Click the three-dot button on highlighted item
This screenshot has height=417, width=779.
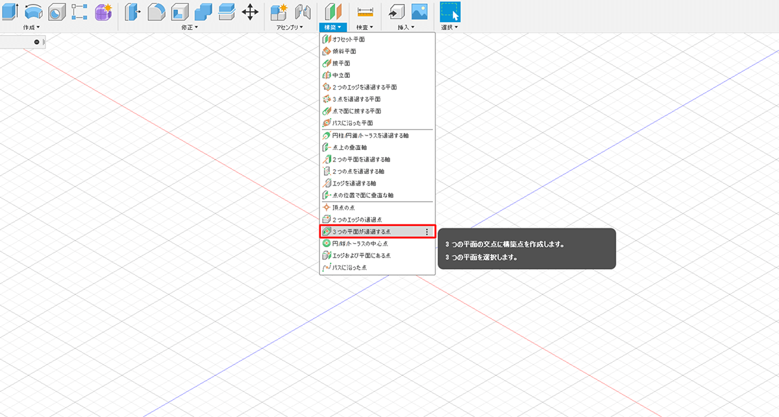point(427,232)
